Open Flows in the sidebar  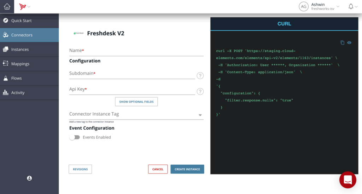click(x=29, y=78)
